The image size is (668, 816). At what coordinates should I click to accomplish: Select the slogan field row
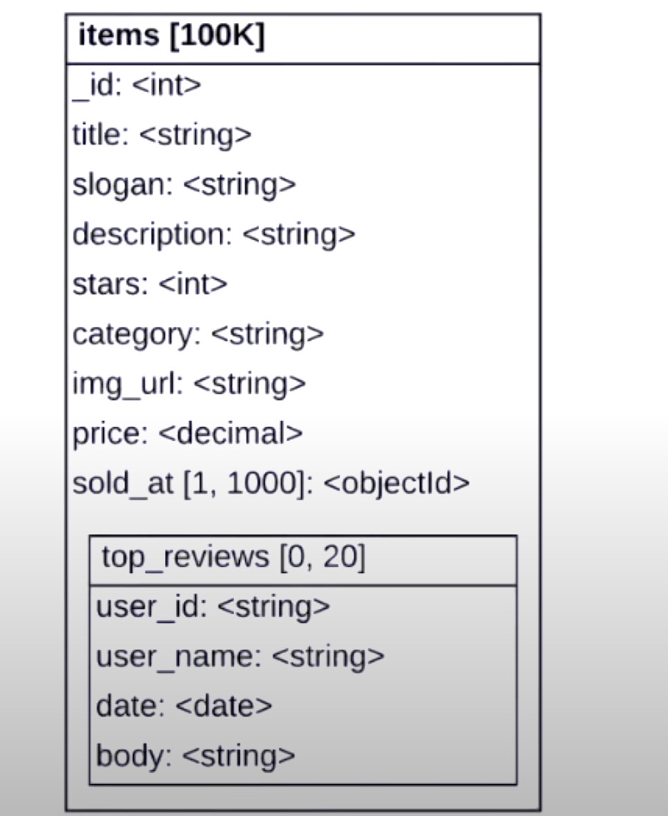184,185
